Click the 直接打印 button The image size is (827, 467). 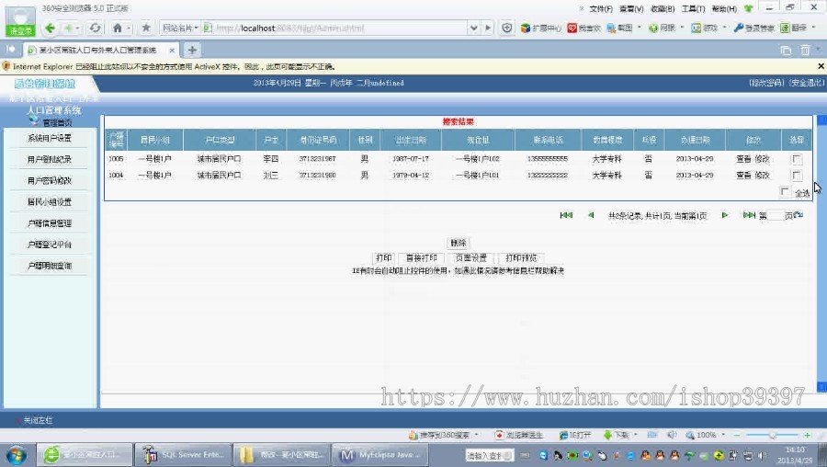pyautogui.click(x=421, y=257)
